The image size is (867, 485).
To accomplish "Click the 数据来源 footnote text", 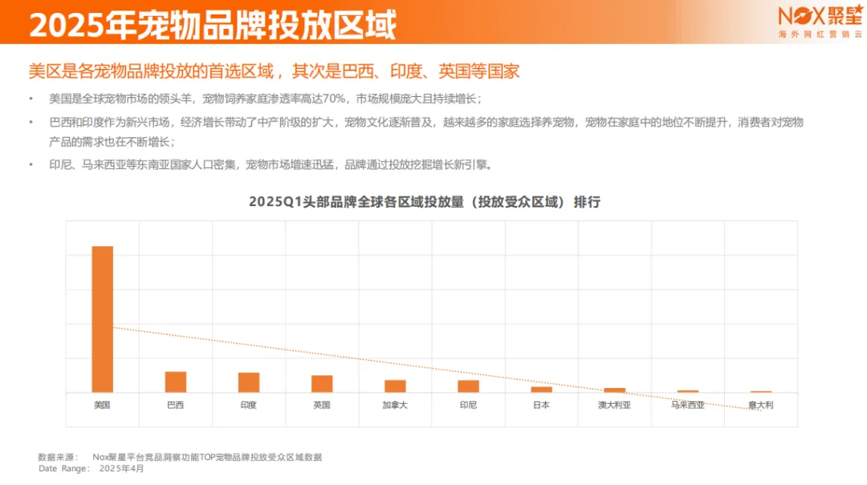I will [x=180, y=458].
